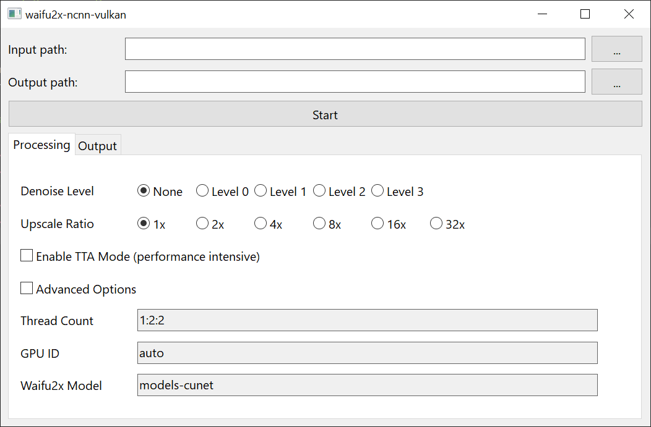Click the Denoise Level label
The image size is (651, 427).
click(x=58, y=191)
